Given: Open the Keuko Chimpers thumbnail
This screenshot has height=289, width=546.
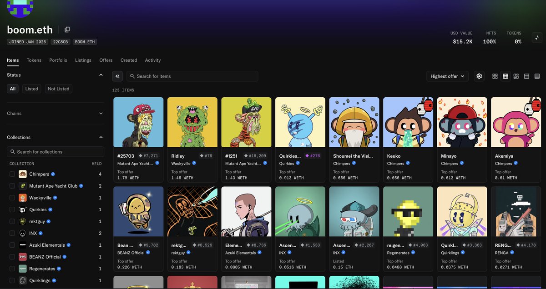Looking at the screenshot, I should pos(408,122).
